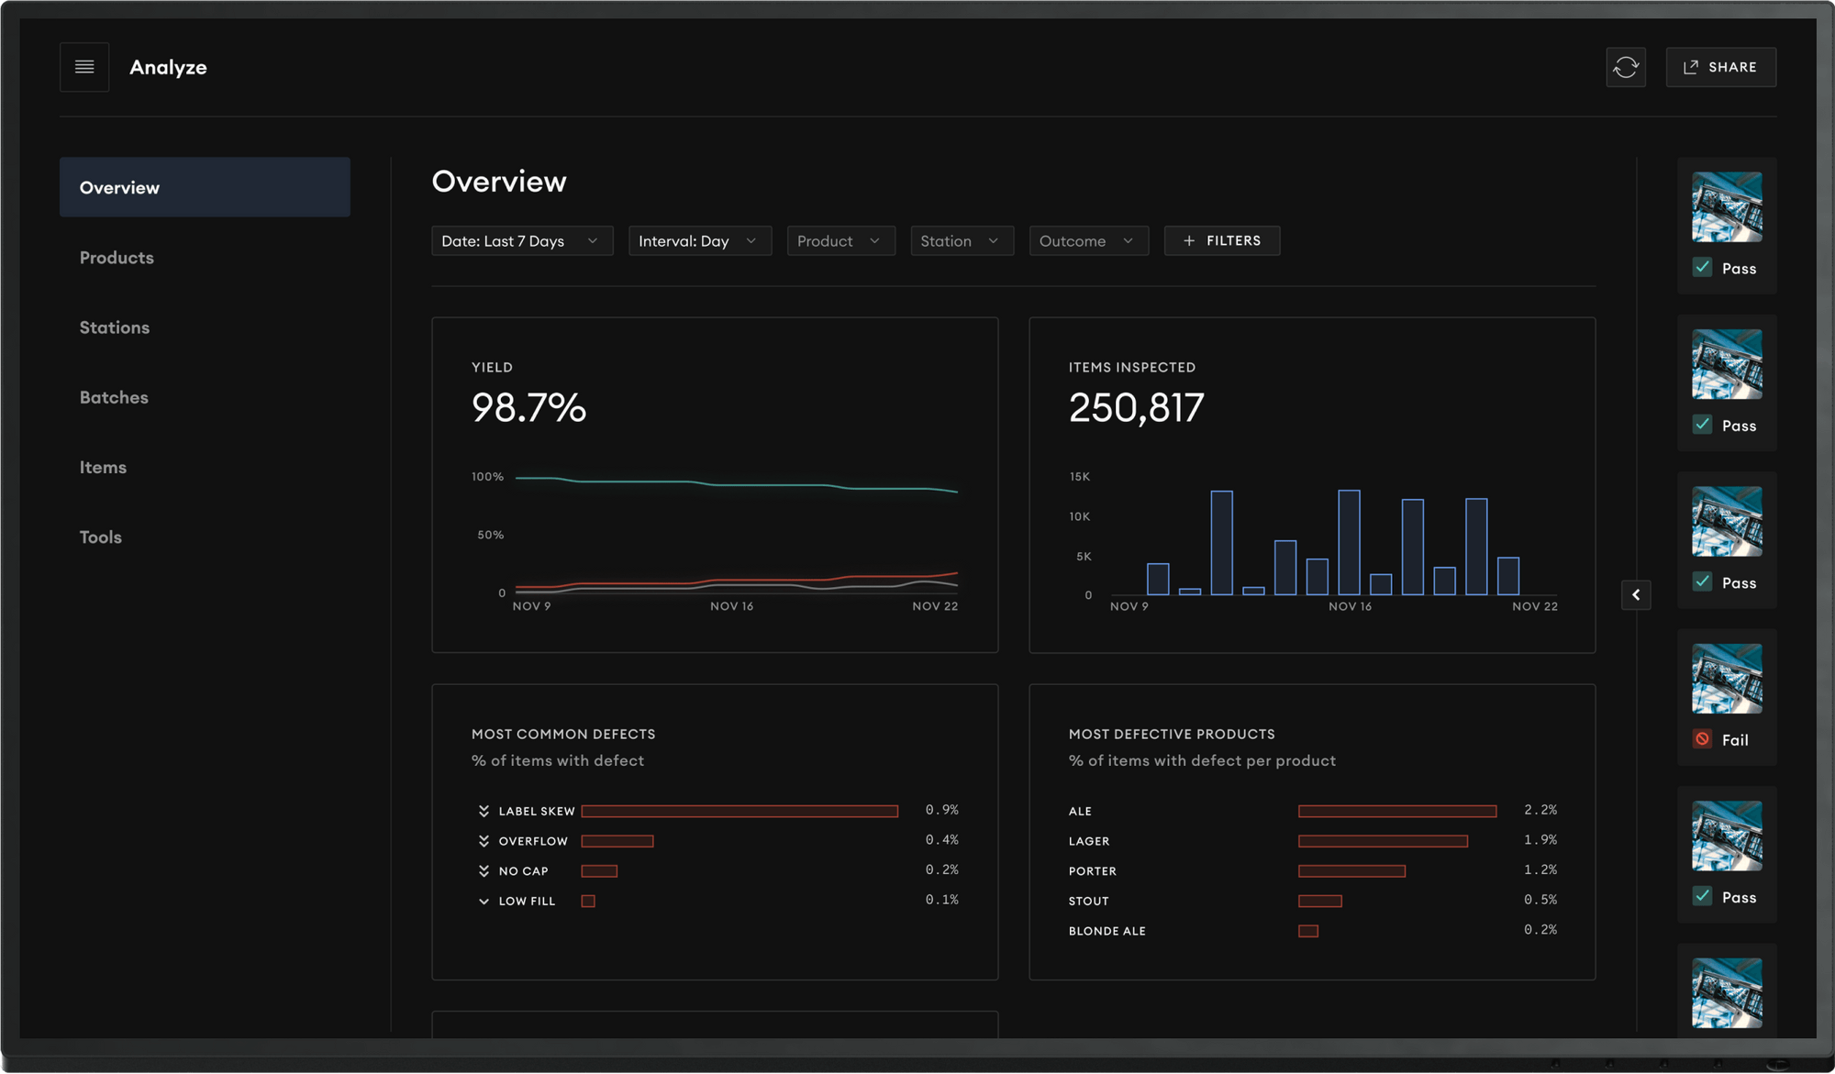Expand the Low Fill defect chevron
This screenshot has height=1074, width=1835.
tap(484, 902)
